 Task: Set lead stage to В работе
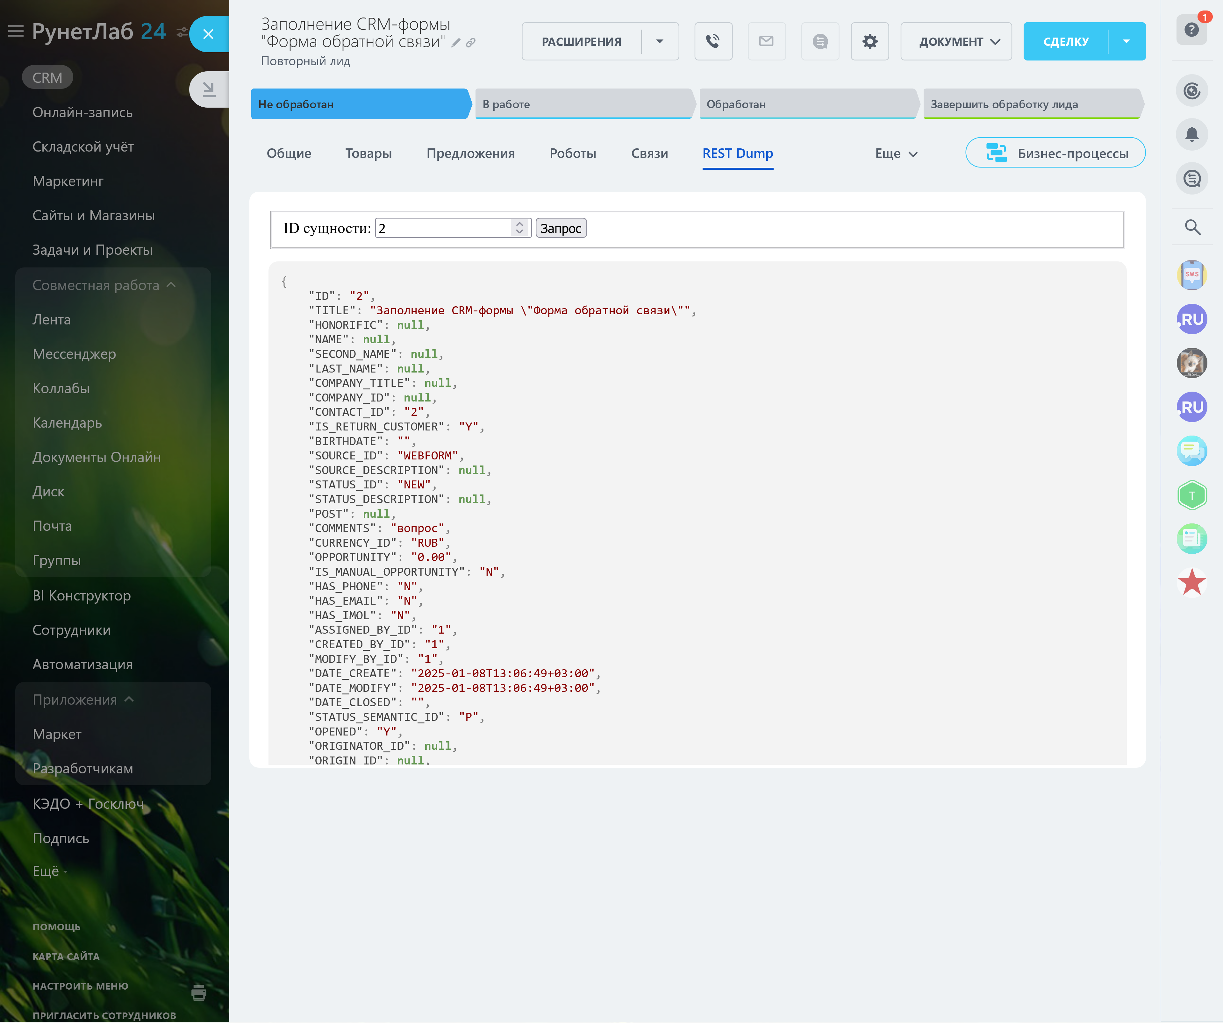(x=583, y=104)
